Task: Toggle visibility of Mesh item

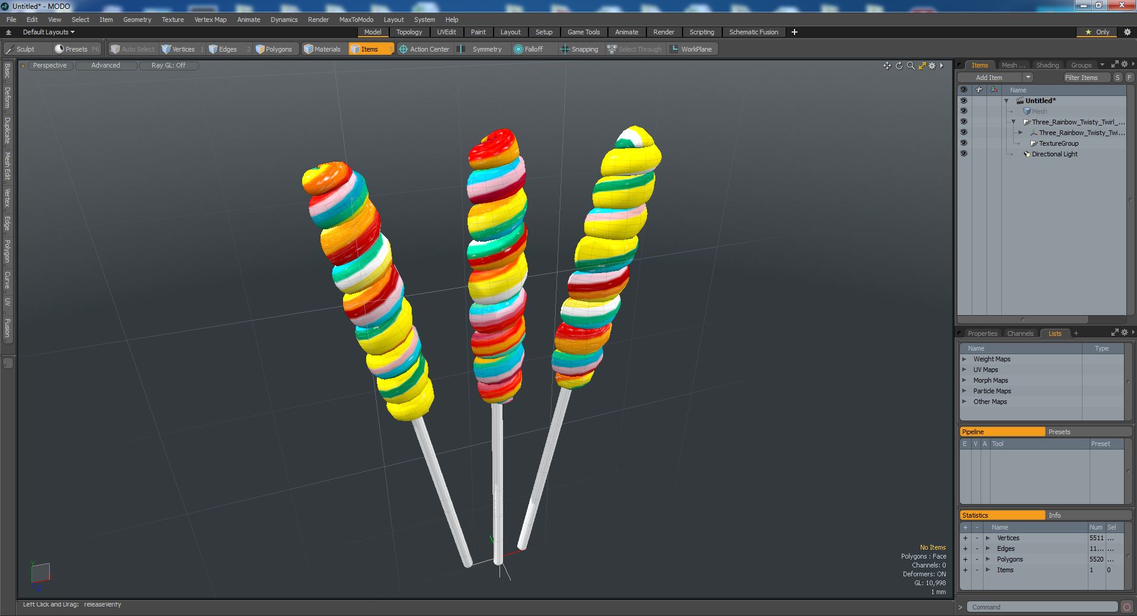Action: point(963,111)
